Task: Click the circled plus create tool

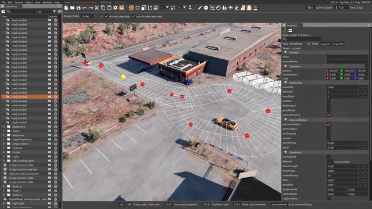Action: coord(206,8)
